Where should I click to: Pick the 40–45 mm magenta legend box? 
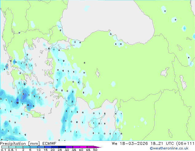click(x=83, y=147)
